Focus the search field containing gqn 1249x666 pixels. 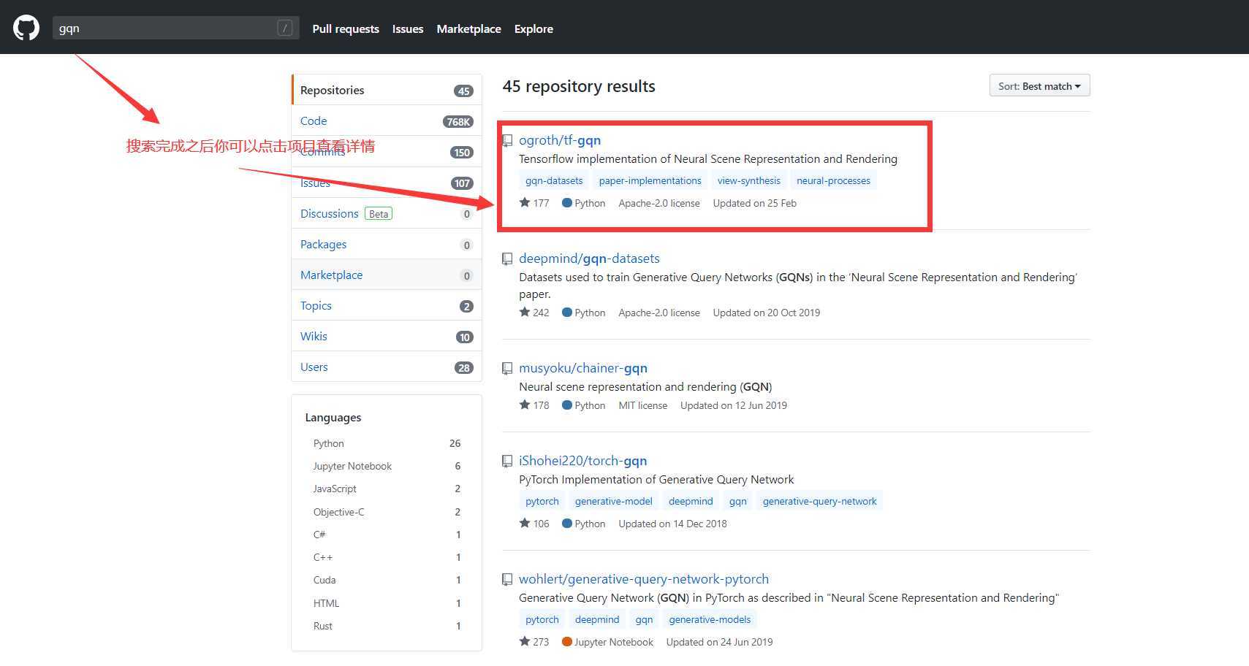175,28
